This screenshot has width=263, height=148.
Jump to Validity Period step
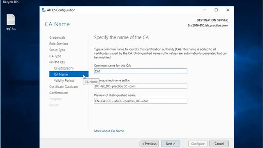pos(64,81)
